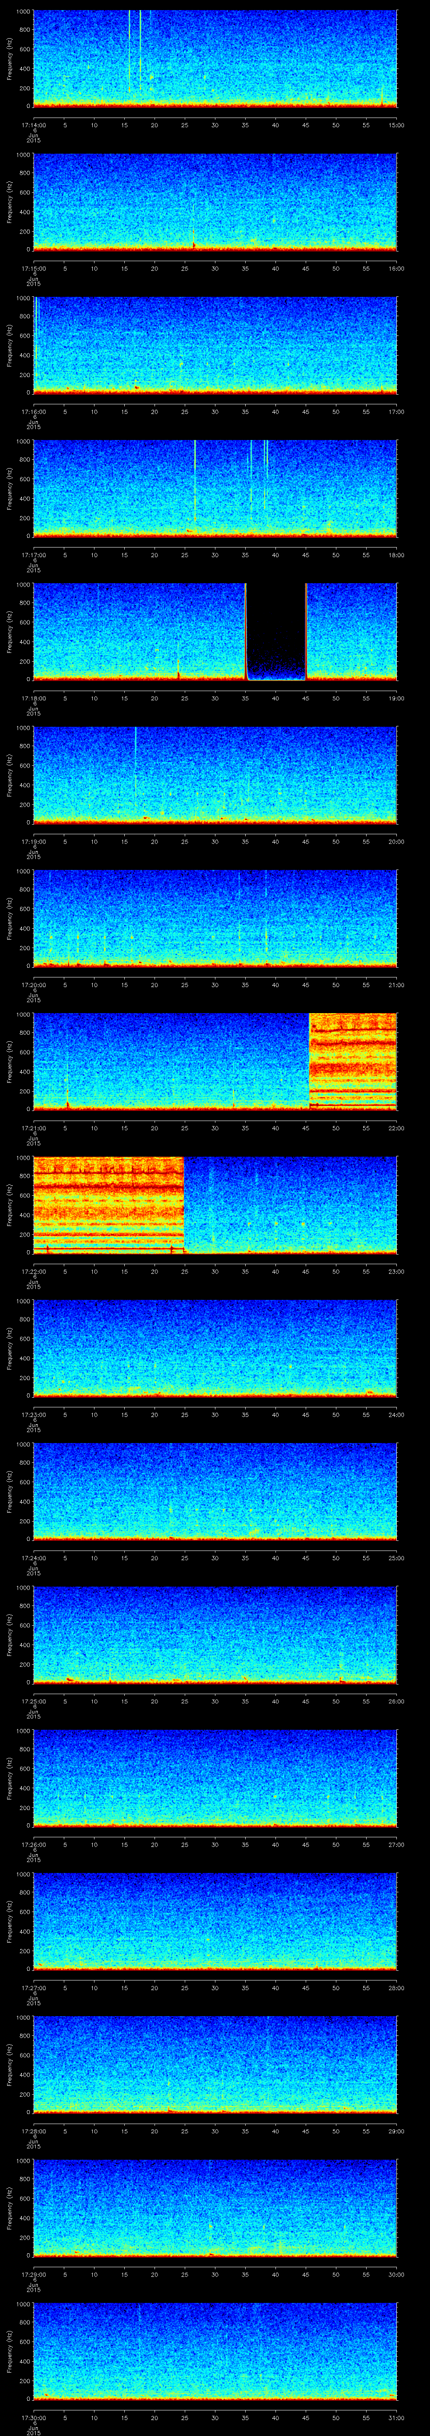
Task: Click the "35" tick label under the 17:18:00 panel
Action: (x=245, y=698)
